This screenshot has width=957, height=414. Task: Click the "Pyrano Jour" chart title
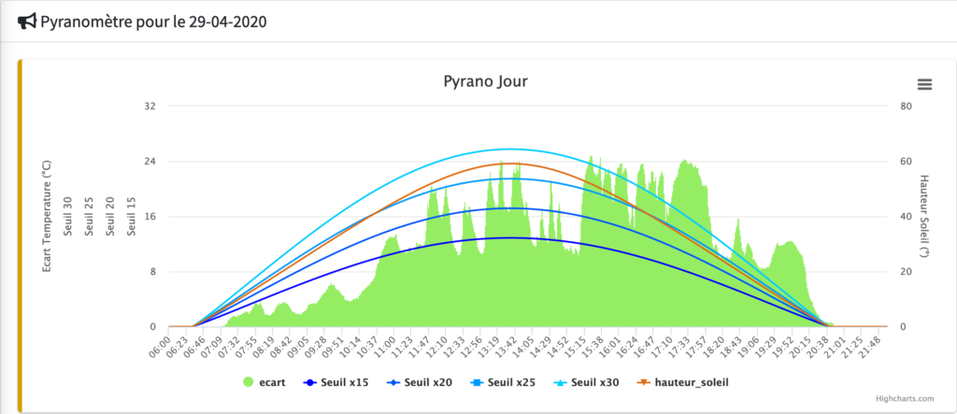coord(485,81)
